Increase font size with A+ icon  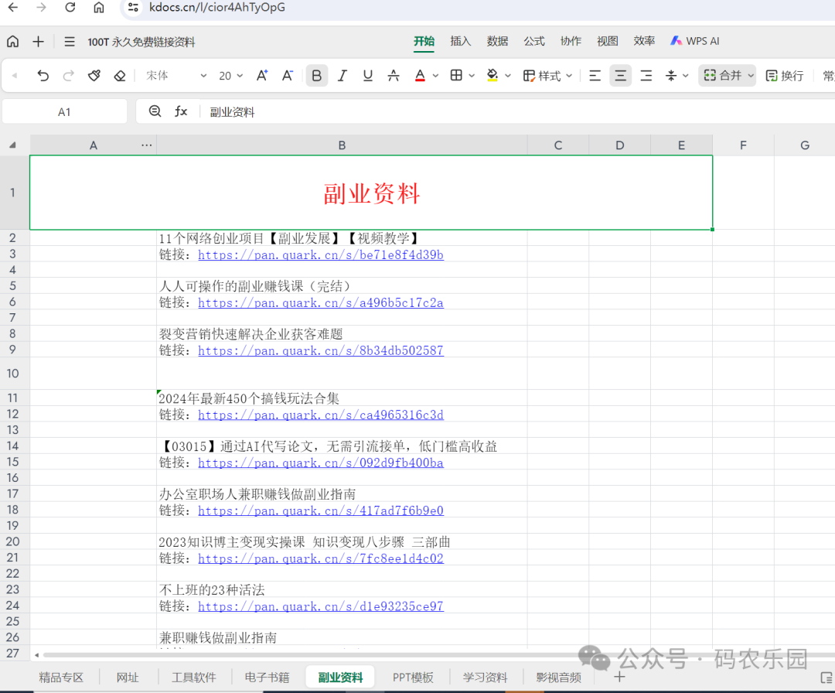pyautogui.click(x=262, y=76)
